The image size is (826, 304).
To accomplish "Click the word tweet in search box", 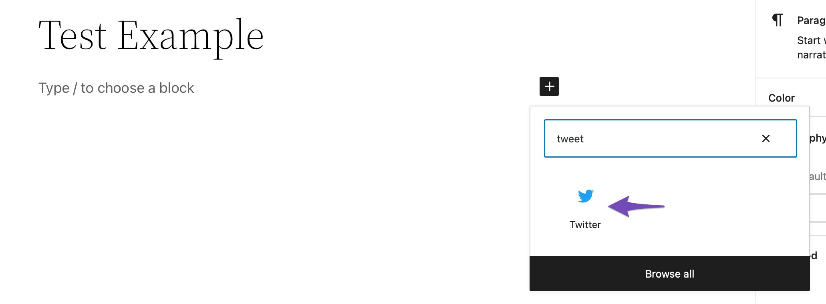I will pyautogui.click(x=570, y=139).
